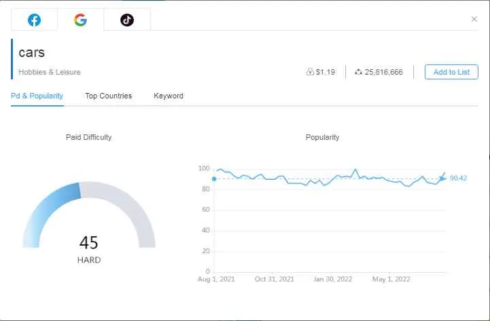
Task: Click the Popularity chart heading
Action: point(323,137)
